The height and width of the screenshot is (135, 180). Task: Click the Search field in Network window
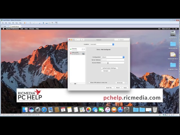(x=122, y=40)
